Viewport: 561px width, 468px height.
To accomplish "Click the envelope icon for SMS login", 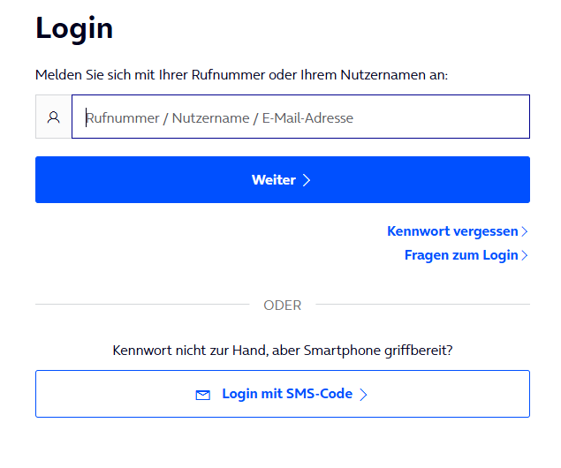I will coord(203,395).
